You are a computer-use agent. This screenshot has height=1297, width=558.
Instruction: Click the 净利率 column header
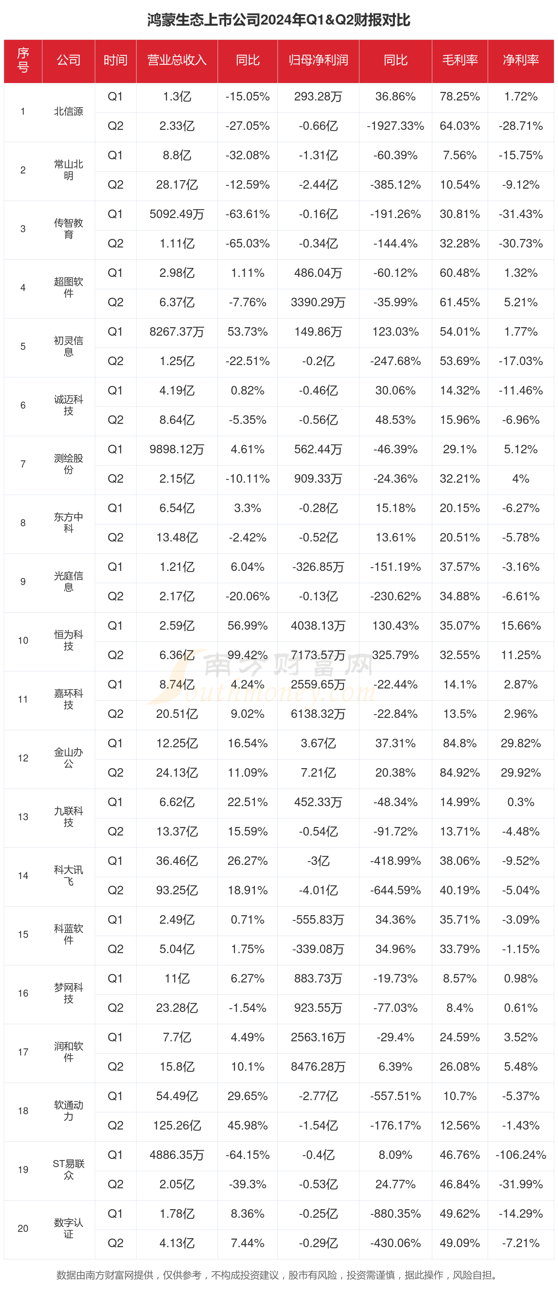tap(520, 60)
